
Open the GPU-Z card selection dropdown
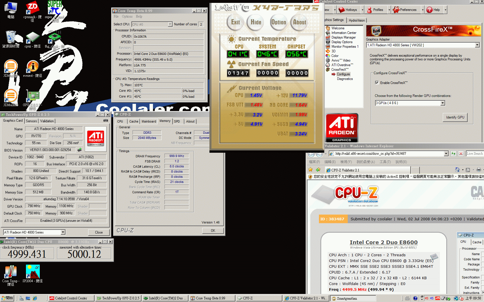[63, 232]
